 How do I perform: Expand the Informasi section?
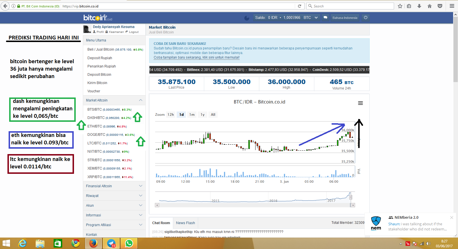pyautogui.click(x=114, y=215)
